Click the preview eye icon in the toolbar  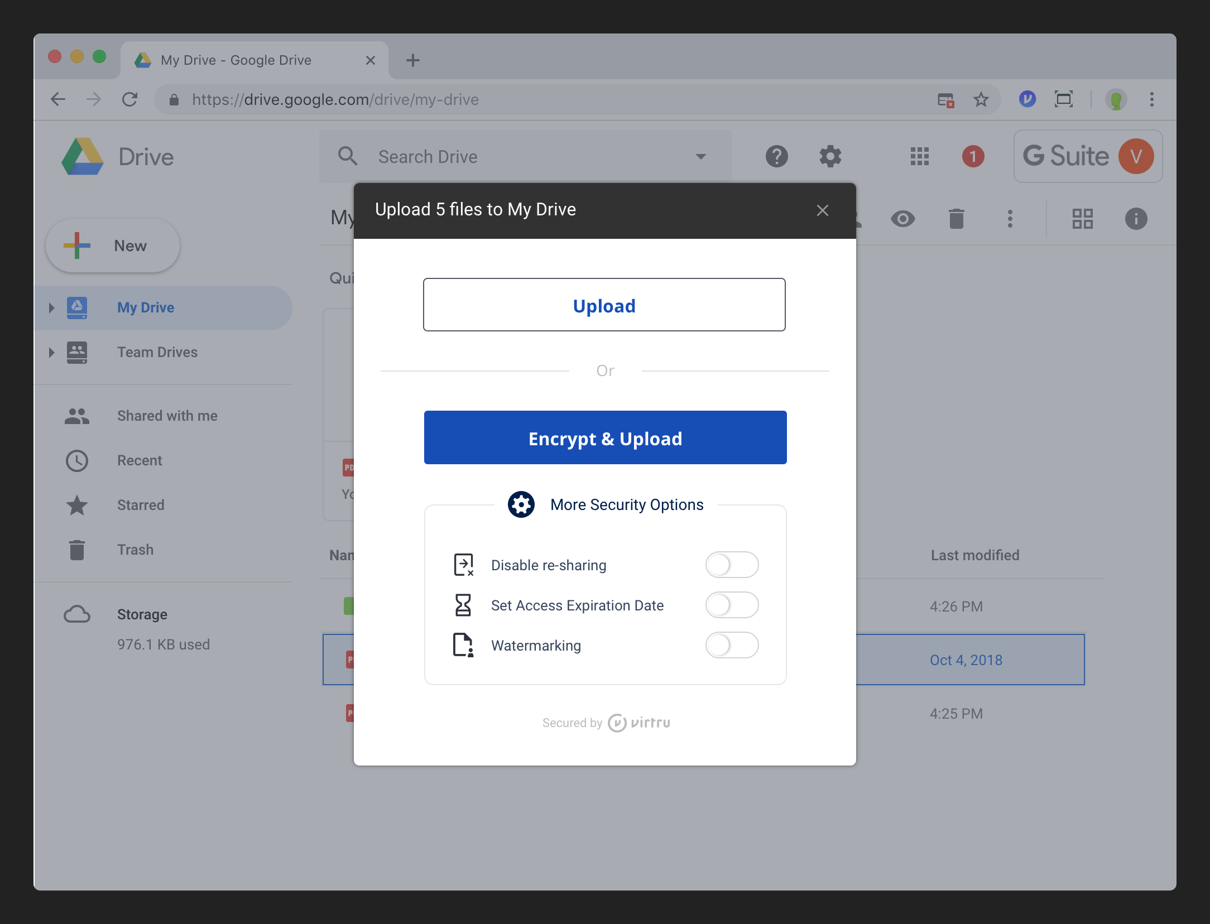[903, 219]
